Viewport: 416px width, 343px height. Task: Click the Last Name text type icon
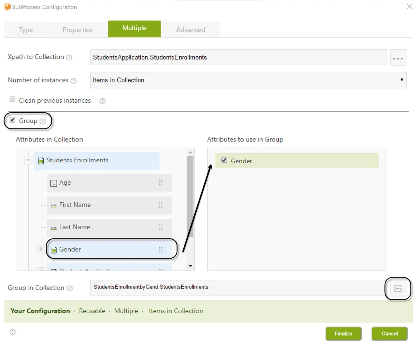coord(54,228)
